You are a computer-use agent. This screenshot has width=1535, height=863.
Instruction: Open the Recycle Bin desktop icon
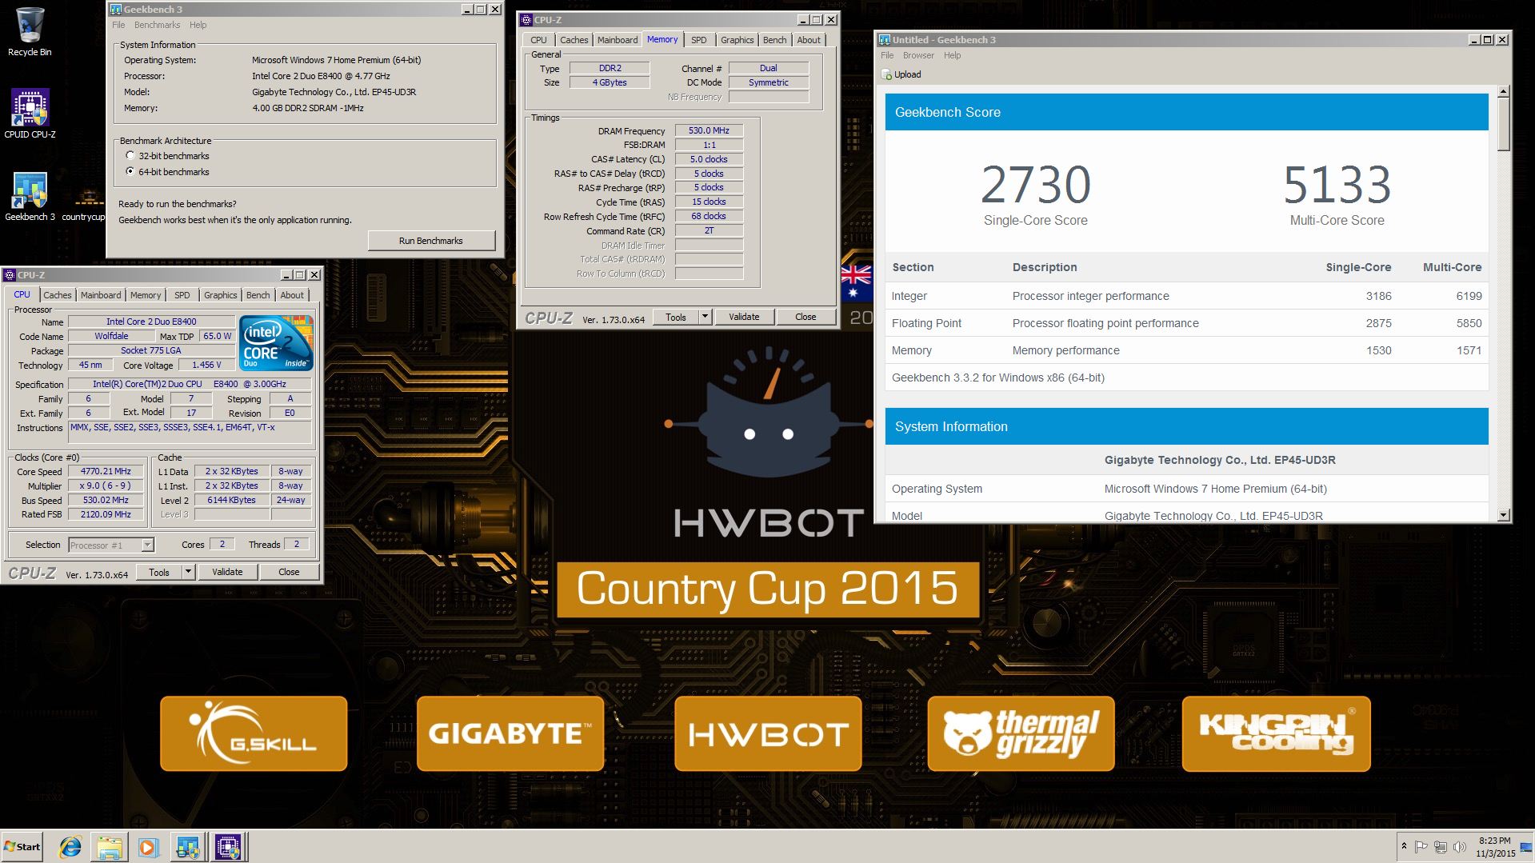tap(30, 32)
